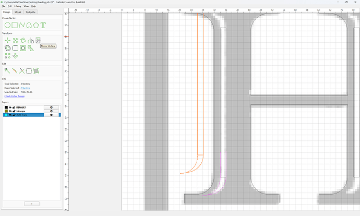Click the selected size value text
Screen dimensions: 360x216
coord(27,92)
